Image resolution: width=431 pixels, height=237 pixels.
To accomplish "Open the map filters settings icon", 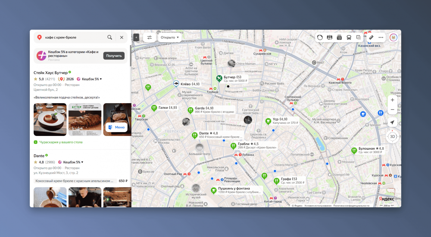I will click(150, 37).
